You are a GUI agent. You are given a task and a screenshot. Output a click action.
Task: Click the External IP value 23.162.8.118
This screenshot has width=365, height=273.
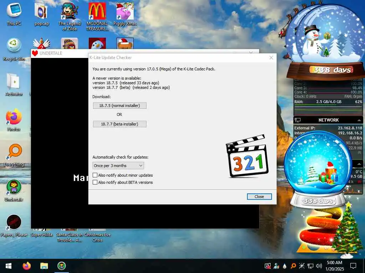click(x=350, y=128)
